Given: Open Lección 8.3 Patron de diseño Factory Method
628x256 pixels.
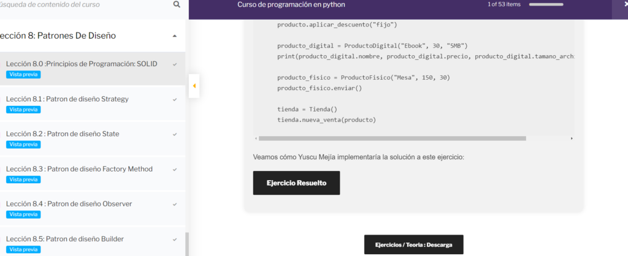Looking at the screenshot, I should tap(79, 169).
